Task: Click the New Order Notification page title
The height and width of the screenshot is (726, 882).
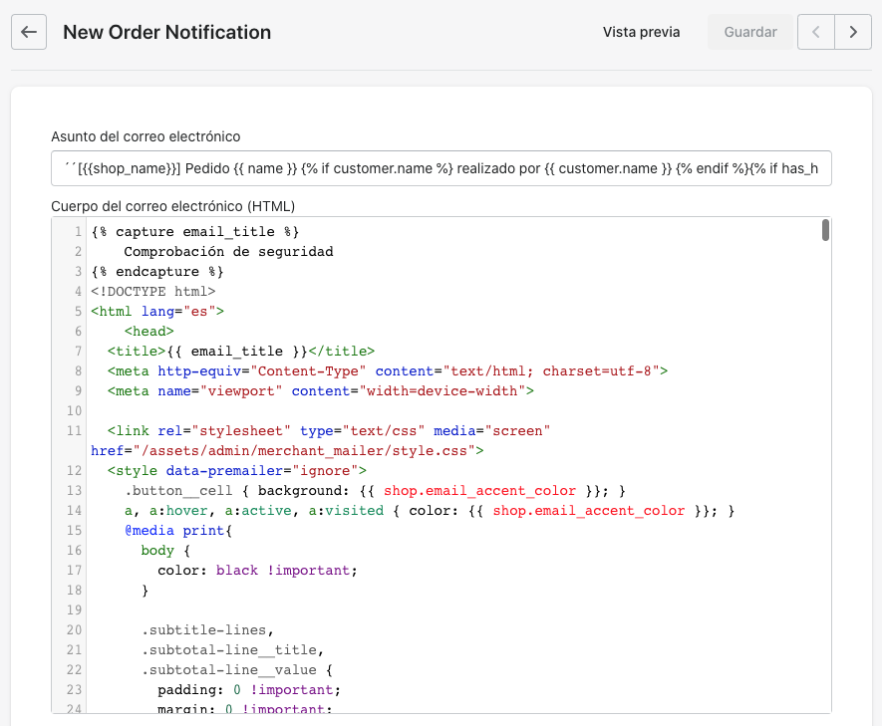Action: click(x=166, y=32)
